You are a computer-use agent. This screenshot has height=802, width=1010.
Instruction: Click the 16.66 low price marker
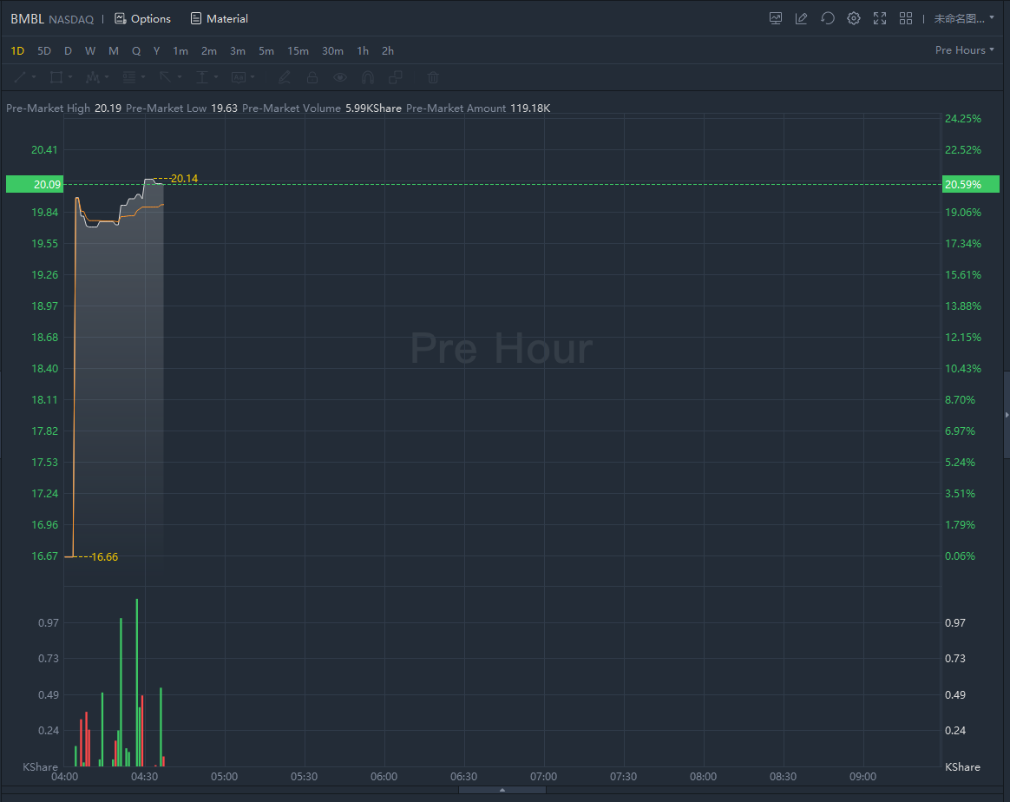(x=104, y=556)
